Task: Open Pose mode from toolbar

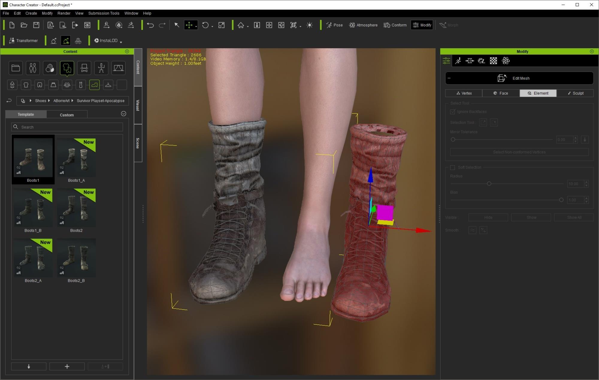Action: [334, 25]
